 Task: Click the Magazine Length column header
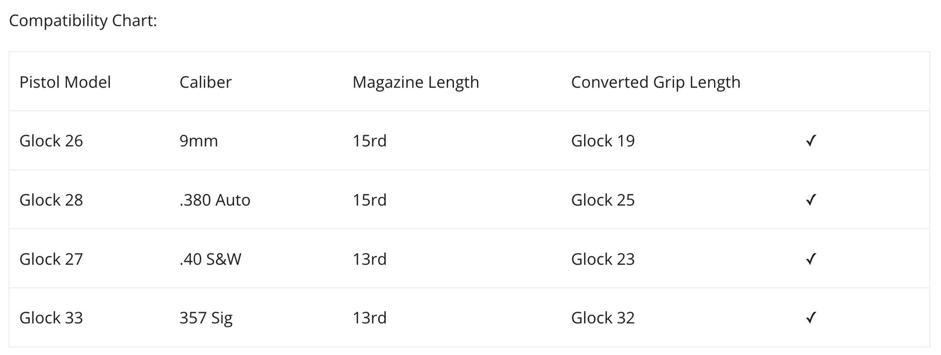(415, 82)
